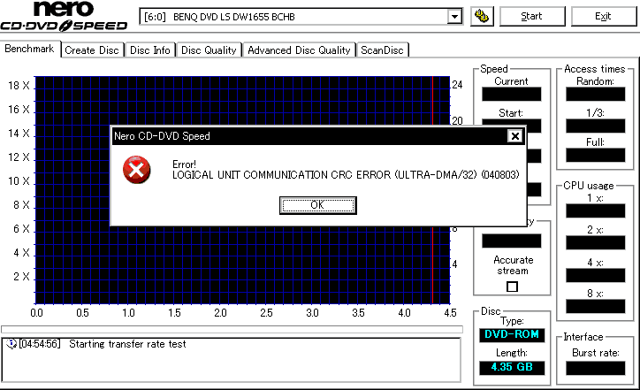Screen dimensions: 640x390
Task: Open the Disc Quality tab
Action: click(x=209, y=50)
